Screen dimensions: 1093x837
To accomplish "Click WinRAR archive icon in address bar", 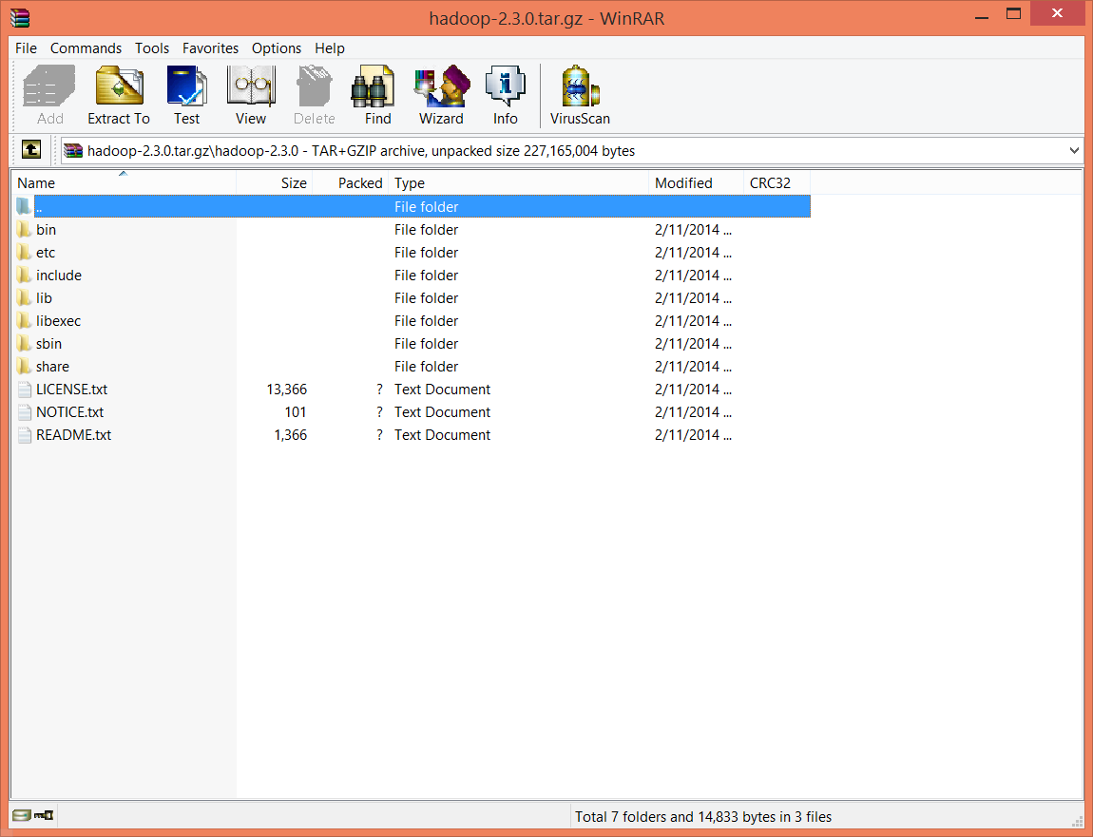I will [x=73, y=150].
